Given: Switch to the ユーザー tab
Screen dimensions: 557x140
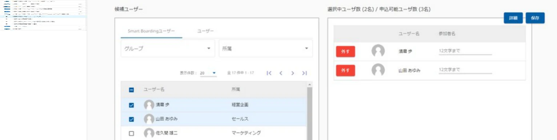Looking at the screenshot, I should 205,31.
